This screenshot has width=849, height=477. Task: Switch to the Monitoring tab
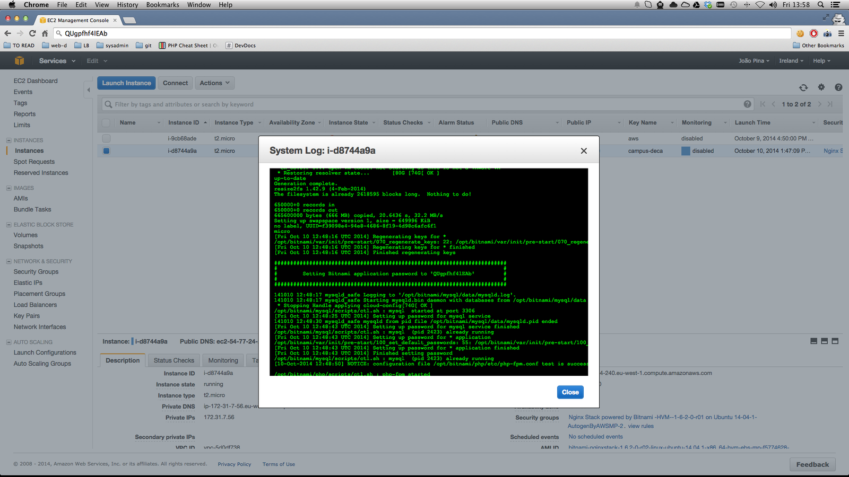(223, 360)
